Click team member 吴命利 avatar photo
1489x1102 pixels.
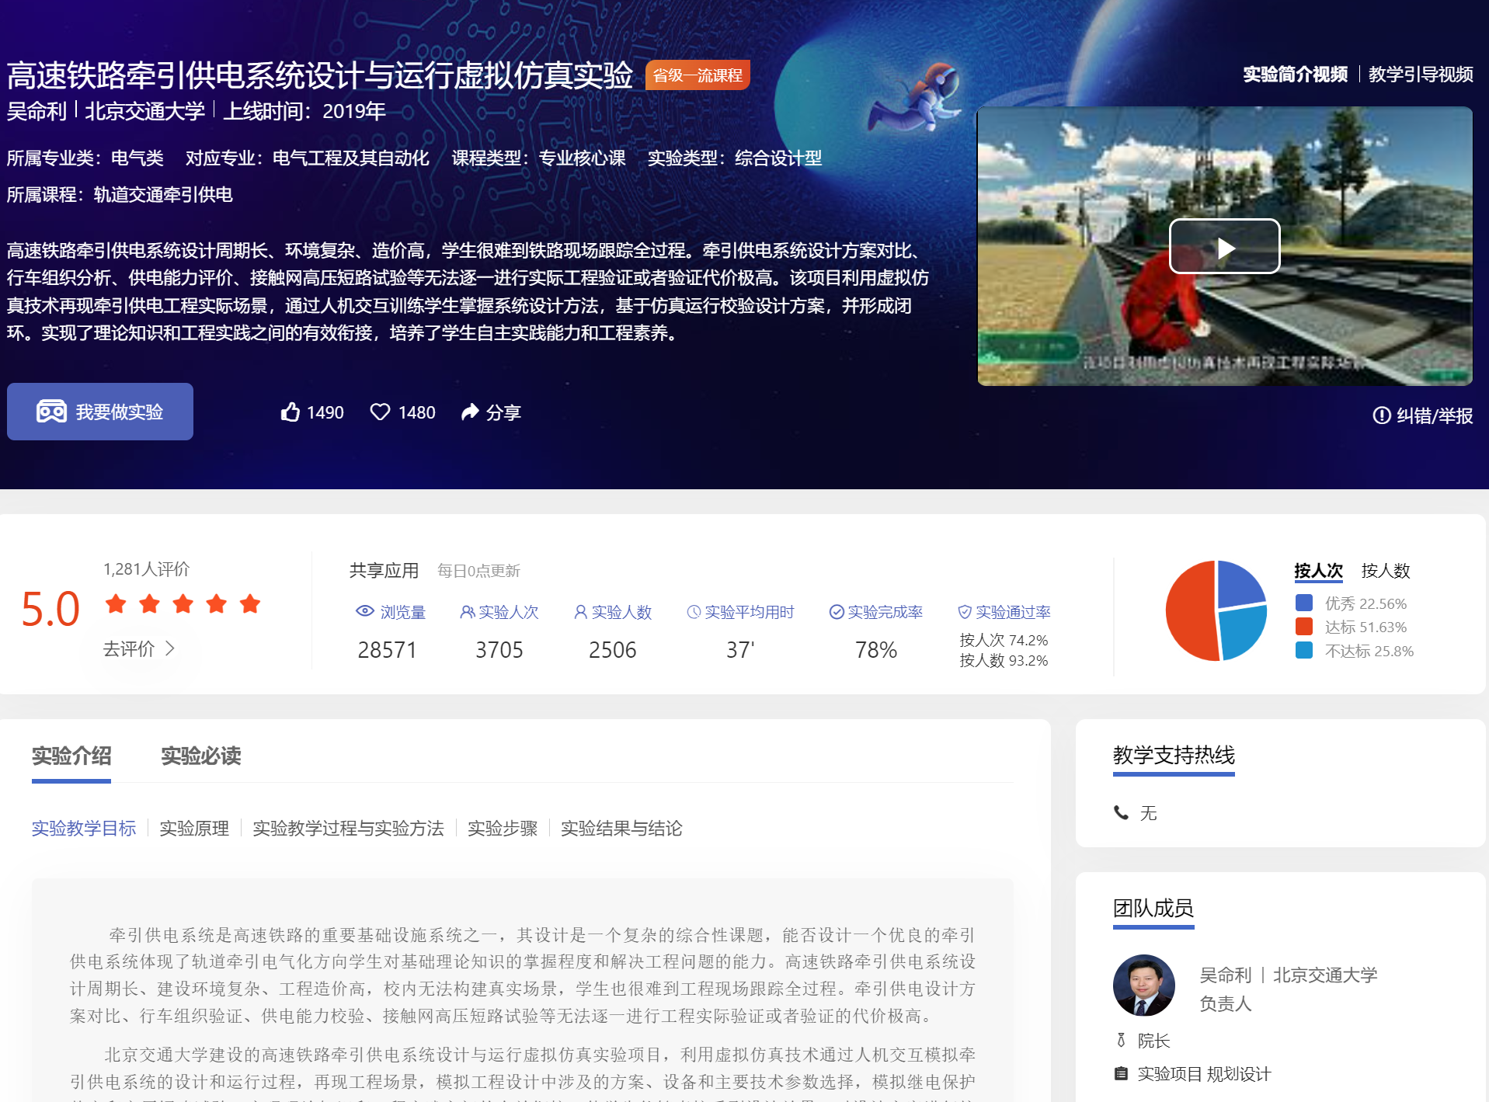(1143, 986)
